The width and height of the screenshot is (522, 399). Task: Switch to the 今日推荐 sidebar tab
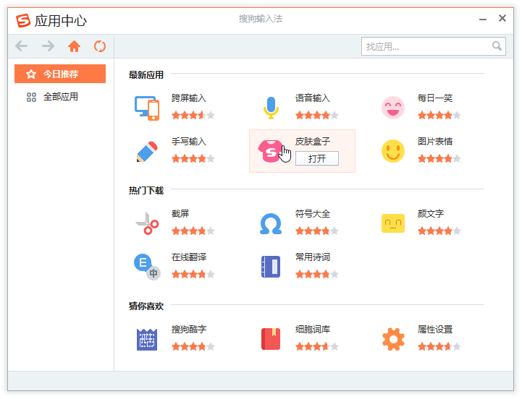60,74
